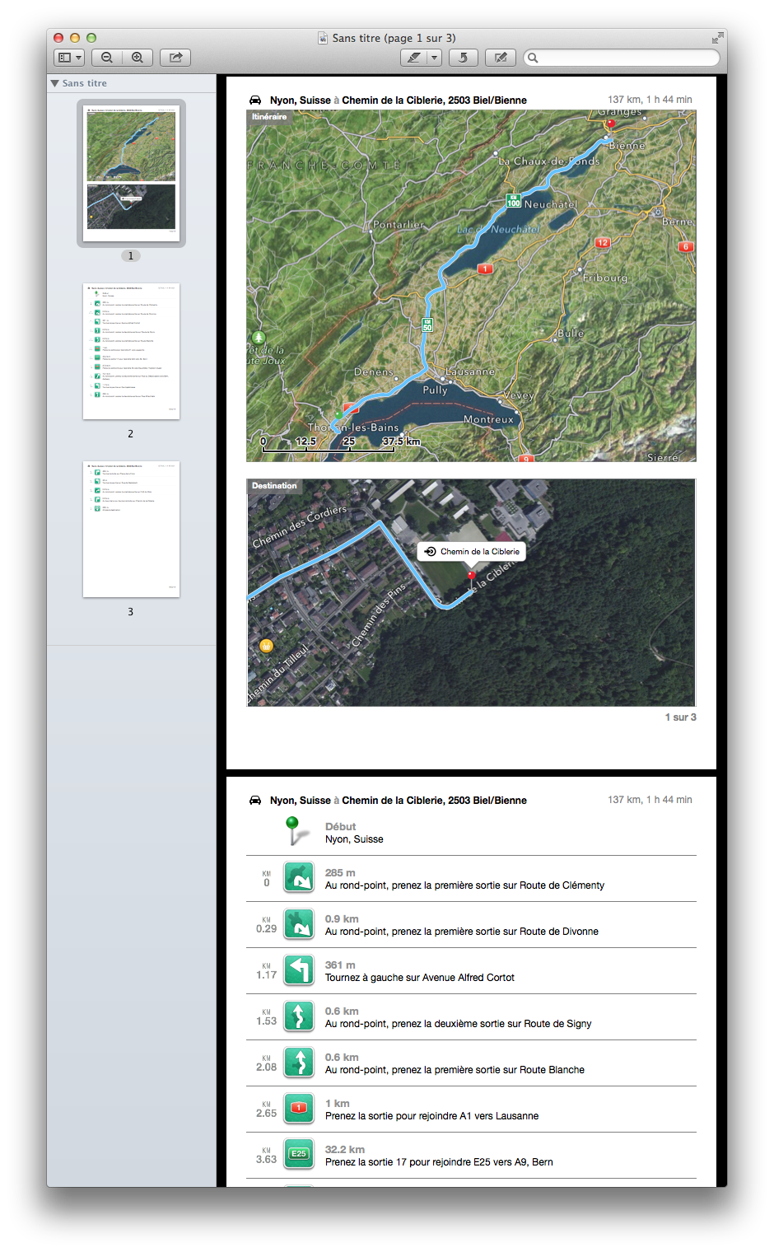
Task: Collapse the Sans titre sidebar section
Action: click(55, 83)
